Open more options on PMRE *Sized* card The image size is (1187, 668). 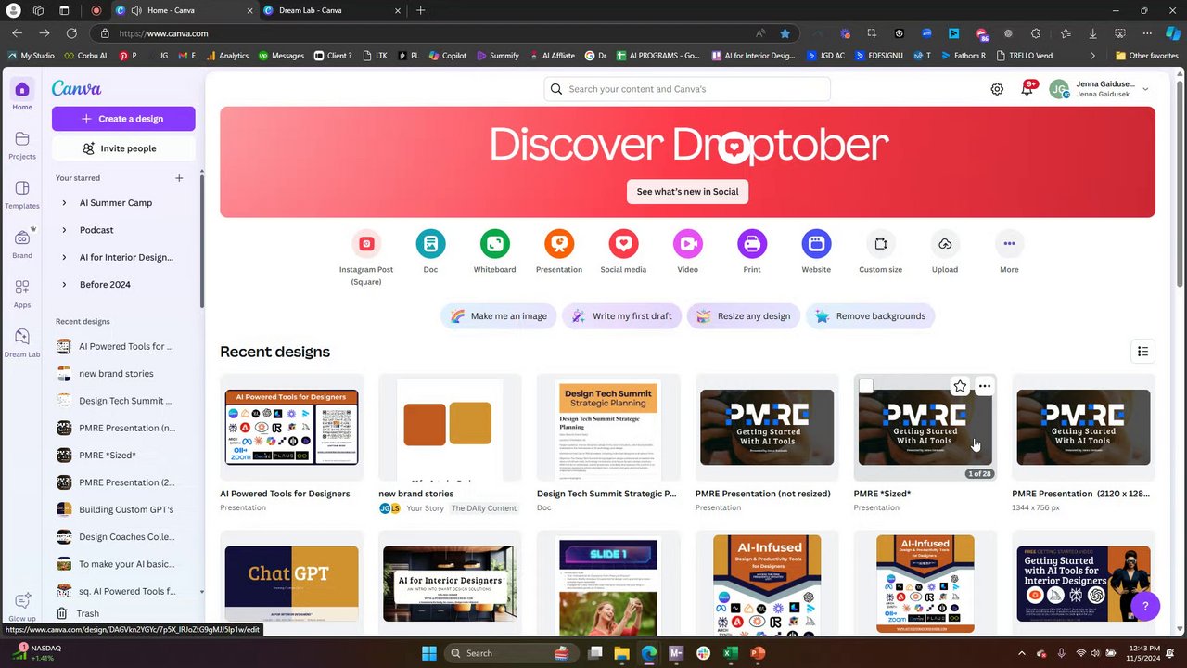click(984, 386)
